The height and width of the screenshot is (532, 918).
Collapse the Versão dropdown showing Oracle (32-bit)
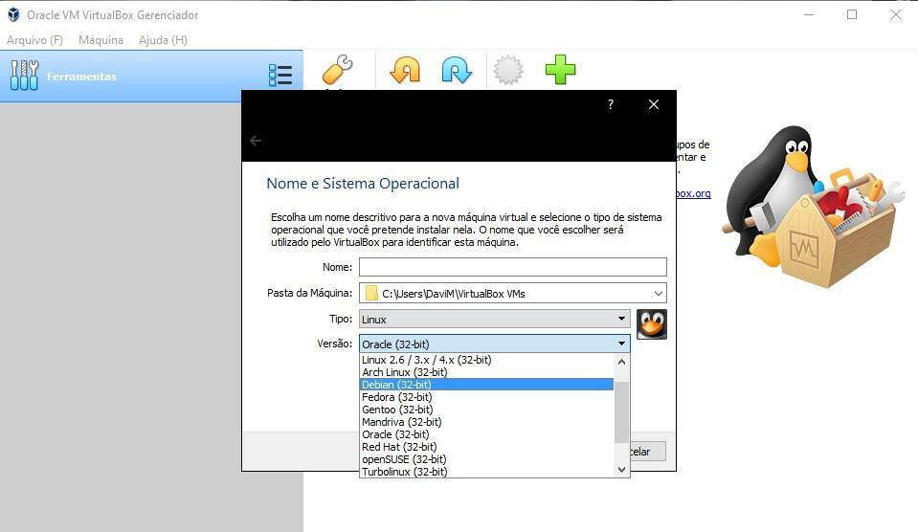pos(494,344)
